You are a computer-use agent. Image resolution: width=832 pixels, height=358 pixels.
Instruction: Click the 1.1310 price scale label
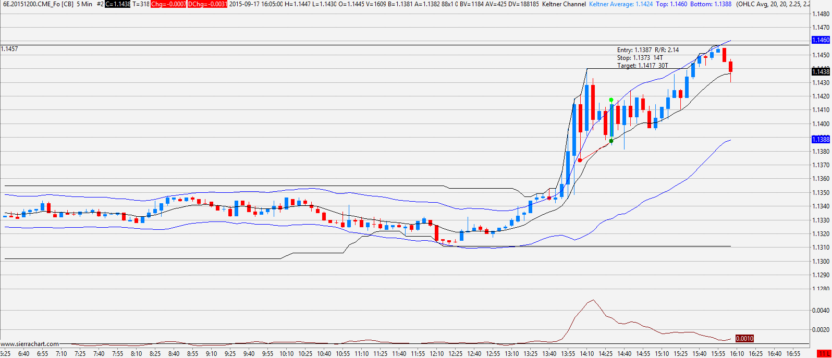(821, 248)
